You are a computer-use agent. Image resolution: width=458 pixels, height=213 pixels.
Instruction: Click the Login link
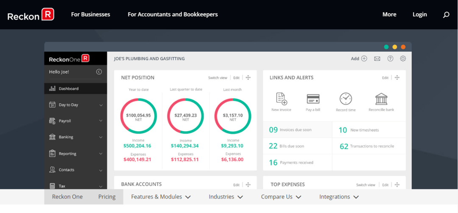tap(419, 14)
